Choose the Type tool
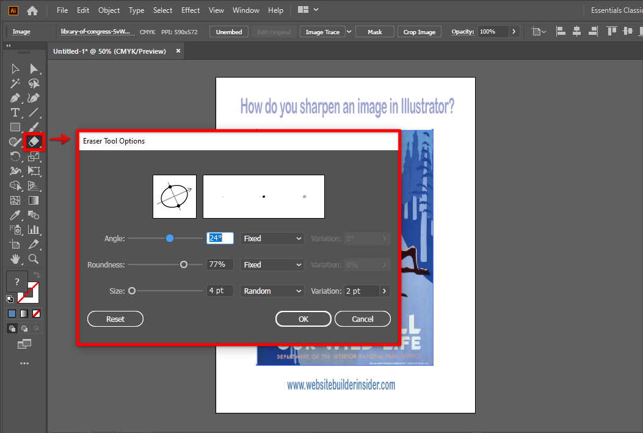The height and width of the screenshot is (433, 643). point(15,112)
